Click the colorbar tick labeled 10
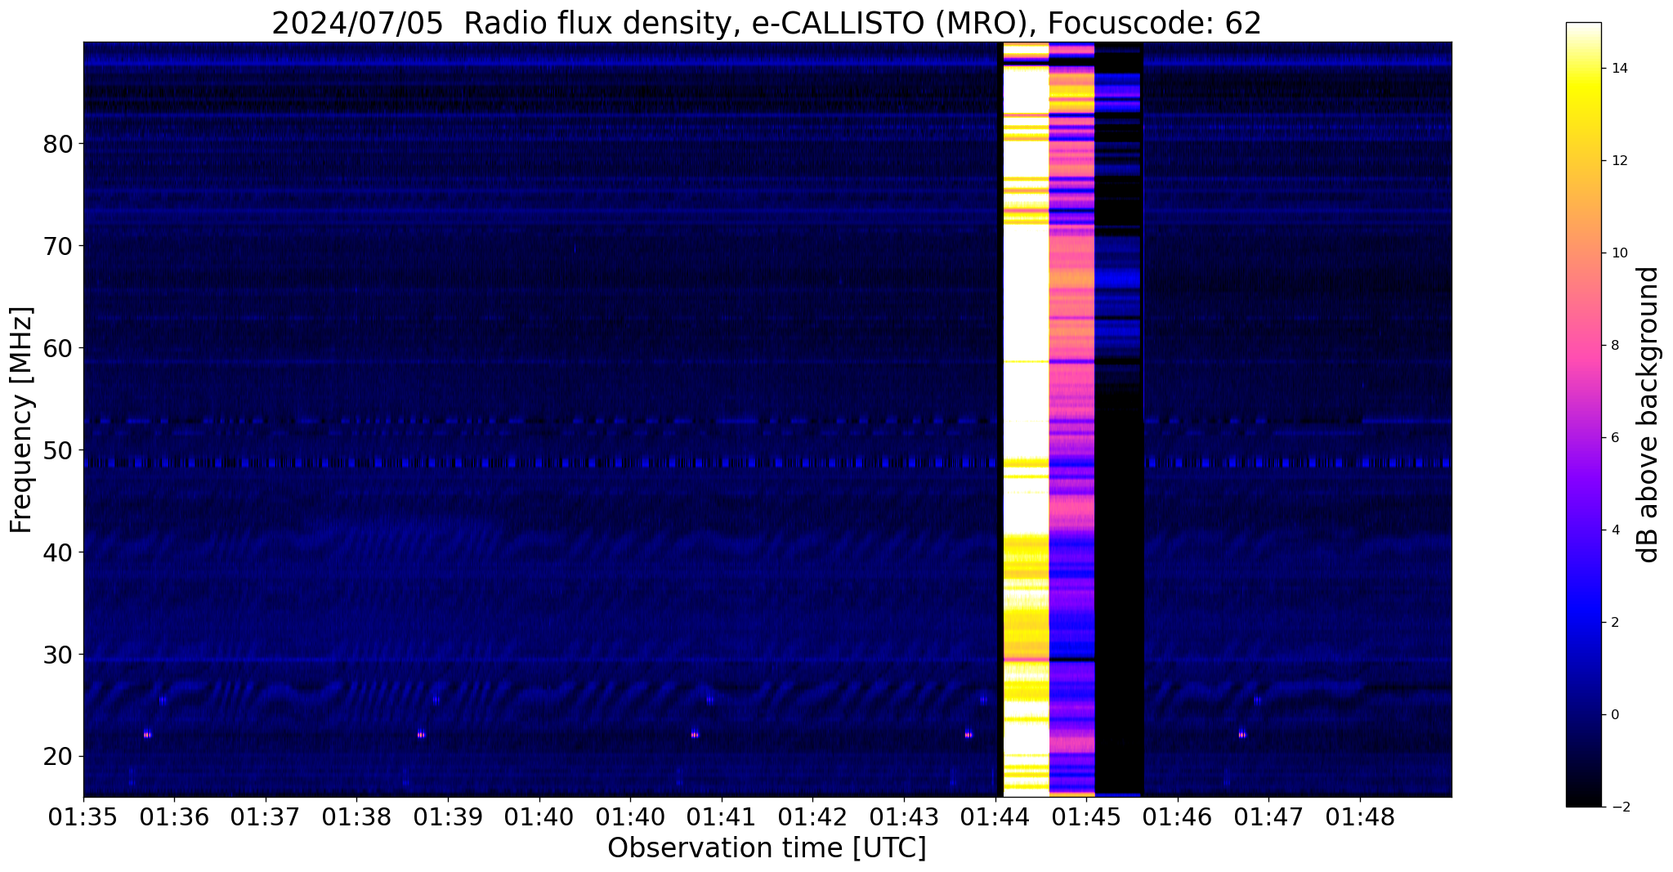 (x=1619, y=253)
